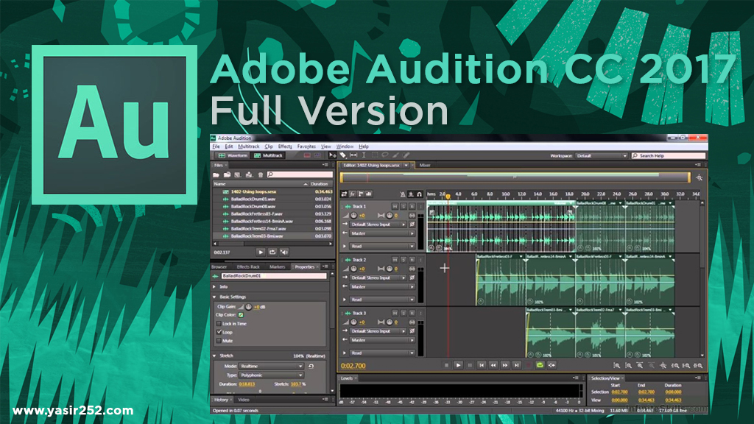Switch to Waveform view button
The image size is (754, 424).
tap(233, 155)
